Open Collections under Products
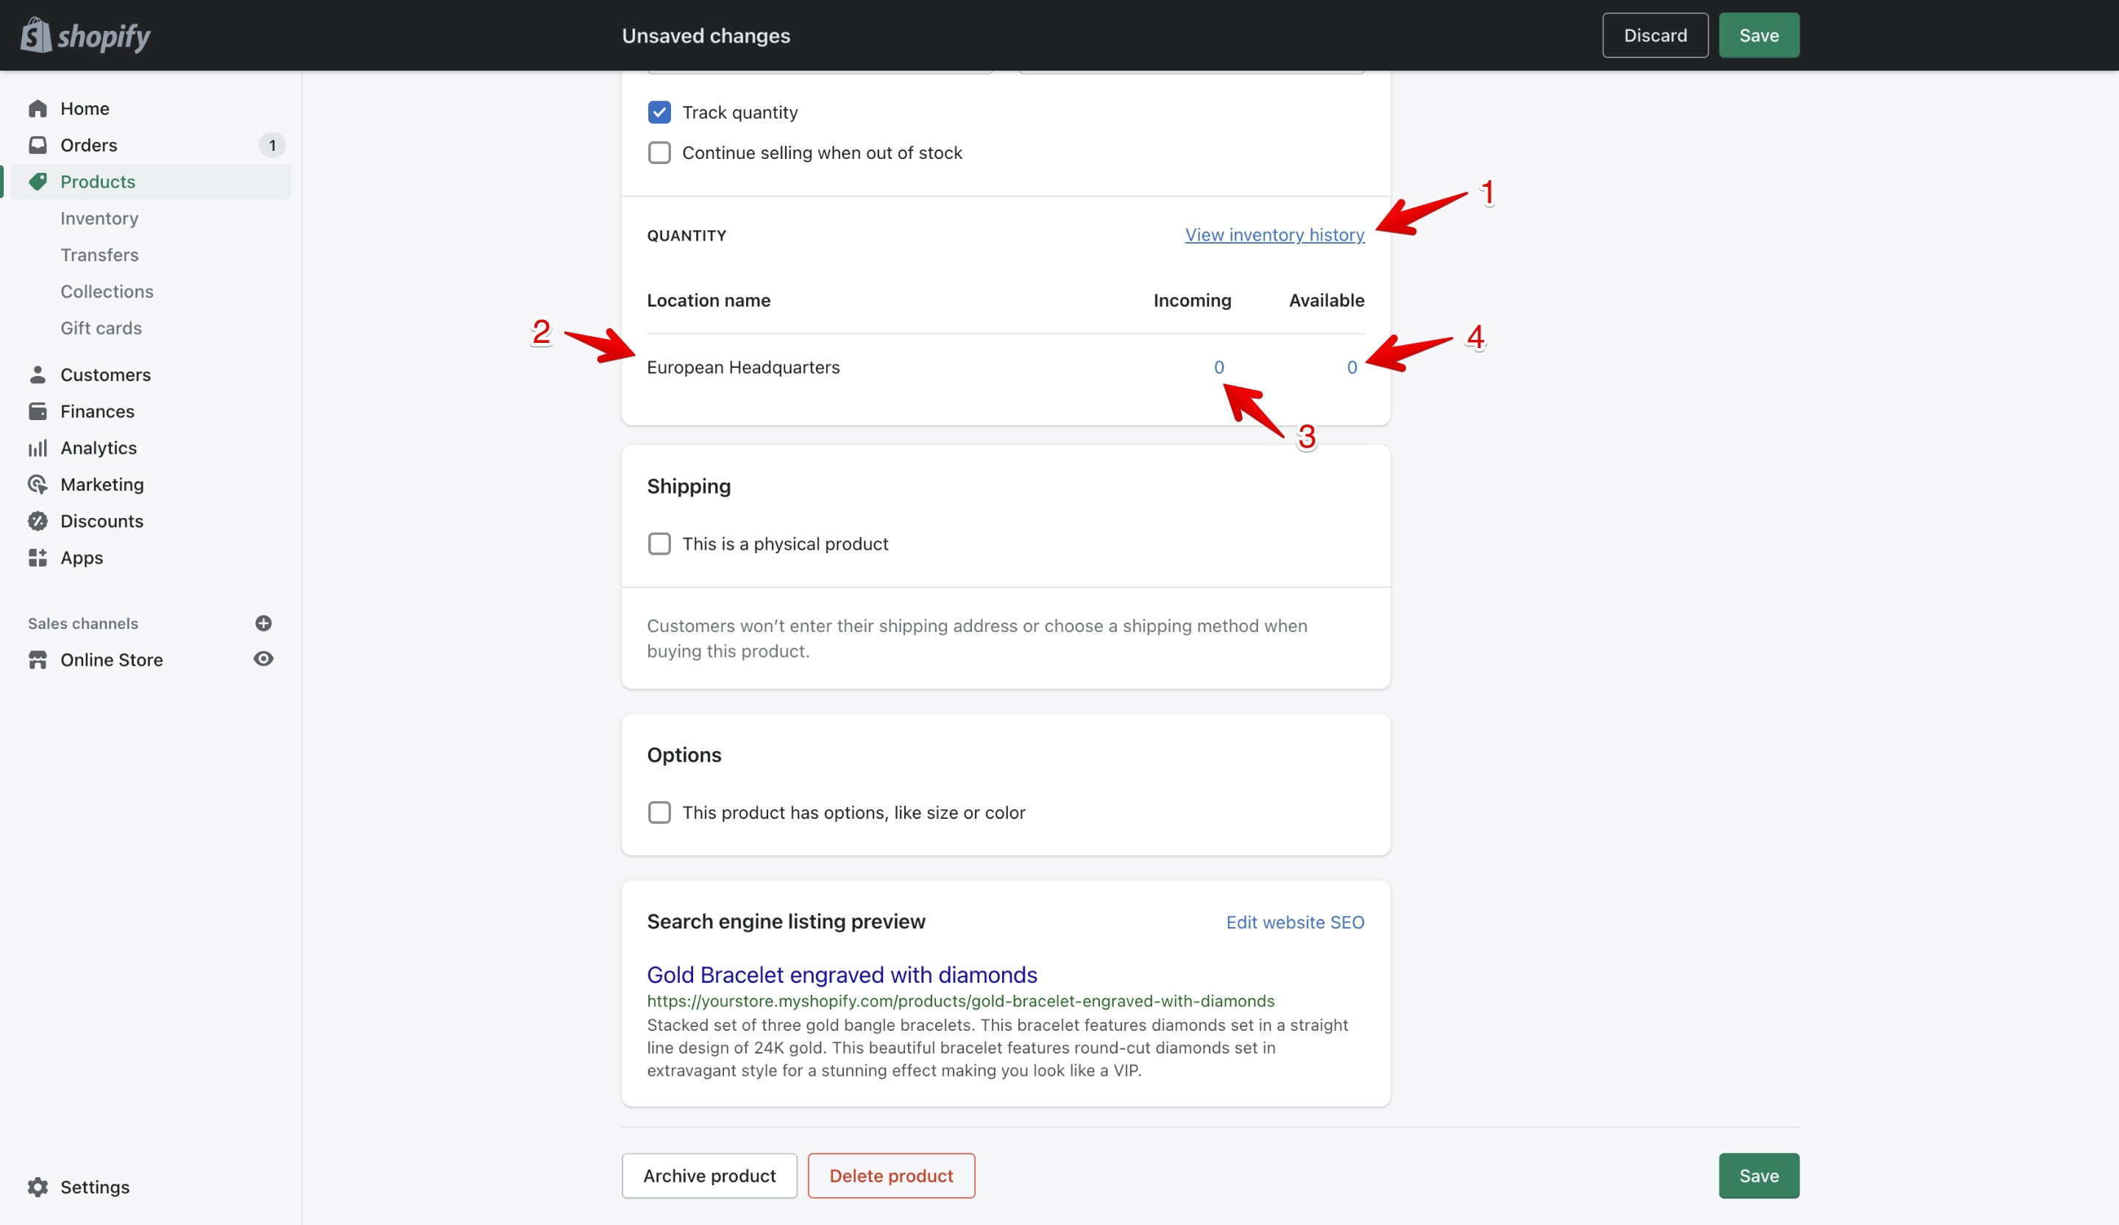Image resolution: width=2119 pixels, height=1225 pixels. pos(107,292)
